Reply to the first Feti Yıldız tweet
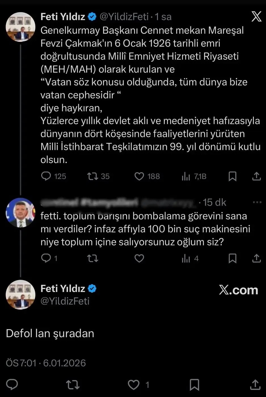The image size is (266, 397). click(x=46, y=176)
